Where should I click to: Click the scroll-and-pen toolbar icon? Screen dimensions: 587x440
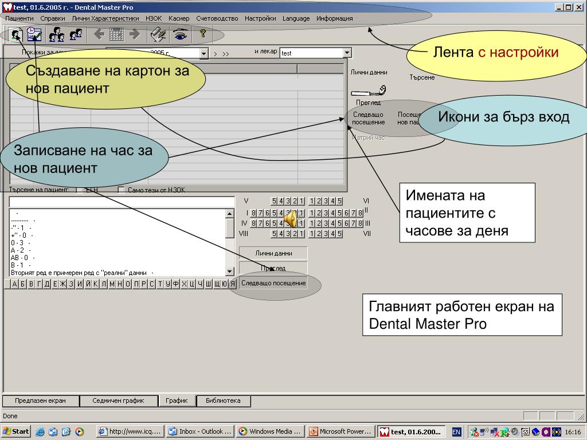(x=158, y=34)
